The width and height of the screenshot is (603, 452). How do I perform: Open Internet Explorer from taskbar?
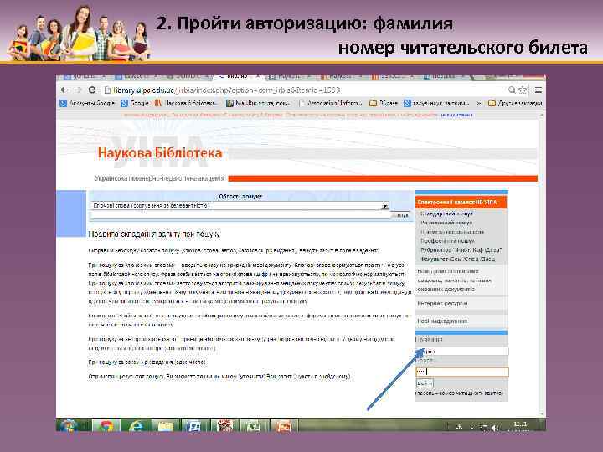pos(136,426)
